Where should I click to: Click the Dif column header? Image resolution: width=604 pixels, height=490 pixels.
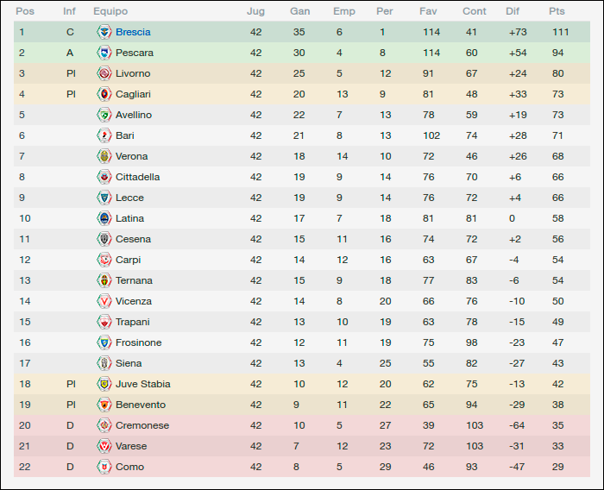click(x=513, y=11)
